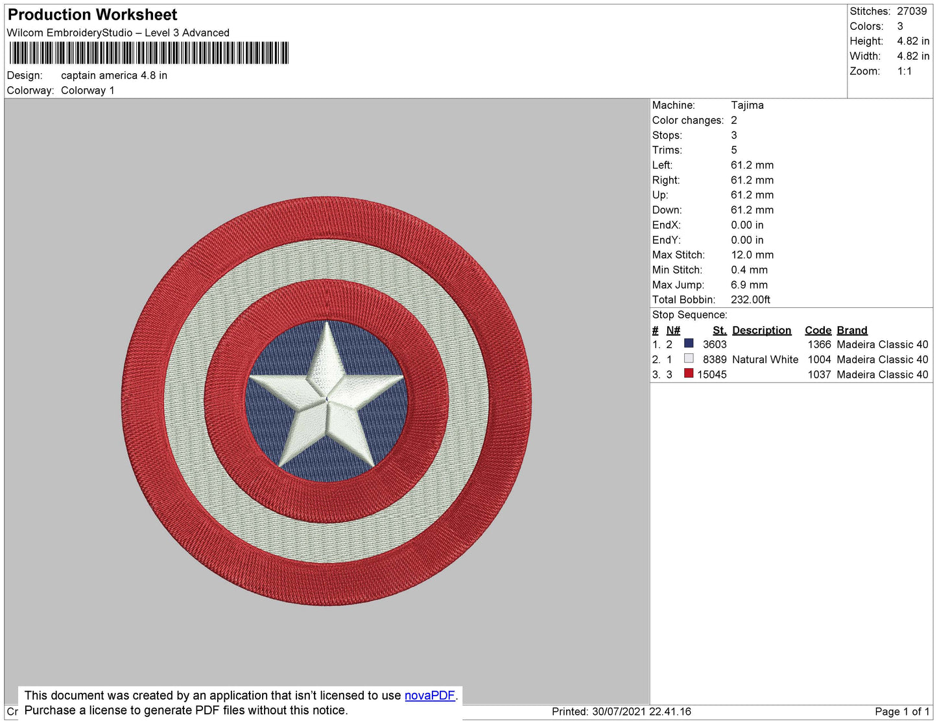Screen dimensions: 937x724
Task: Click the Max Jump value '6.9 mm'
Action: tap(749, 285)
